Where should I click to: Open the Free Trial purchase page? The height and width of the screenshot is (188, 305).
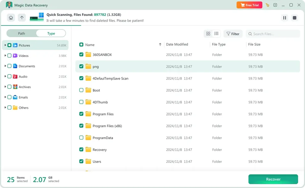point(249,5)
